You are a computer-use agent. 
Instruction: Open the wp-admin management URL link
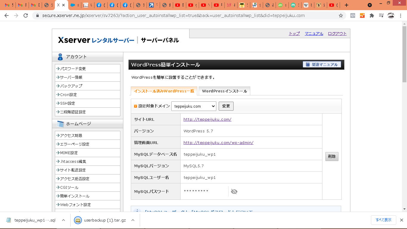click(x=218, y=143)
